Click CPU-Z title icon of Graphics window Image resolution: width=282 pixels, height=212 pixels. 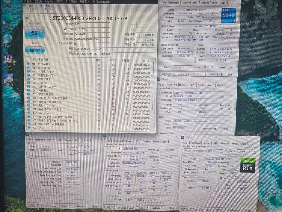(182, 137)
